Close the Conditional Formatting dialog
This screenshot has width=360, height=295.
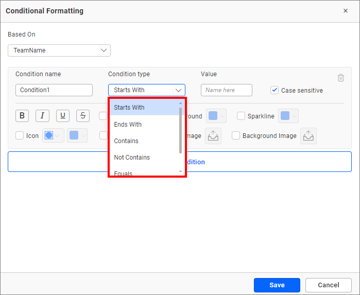[x=345, y=11]
